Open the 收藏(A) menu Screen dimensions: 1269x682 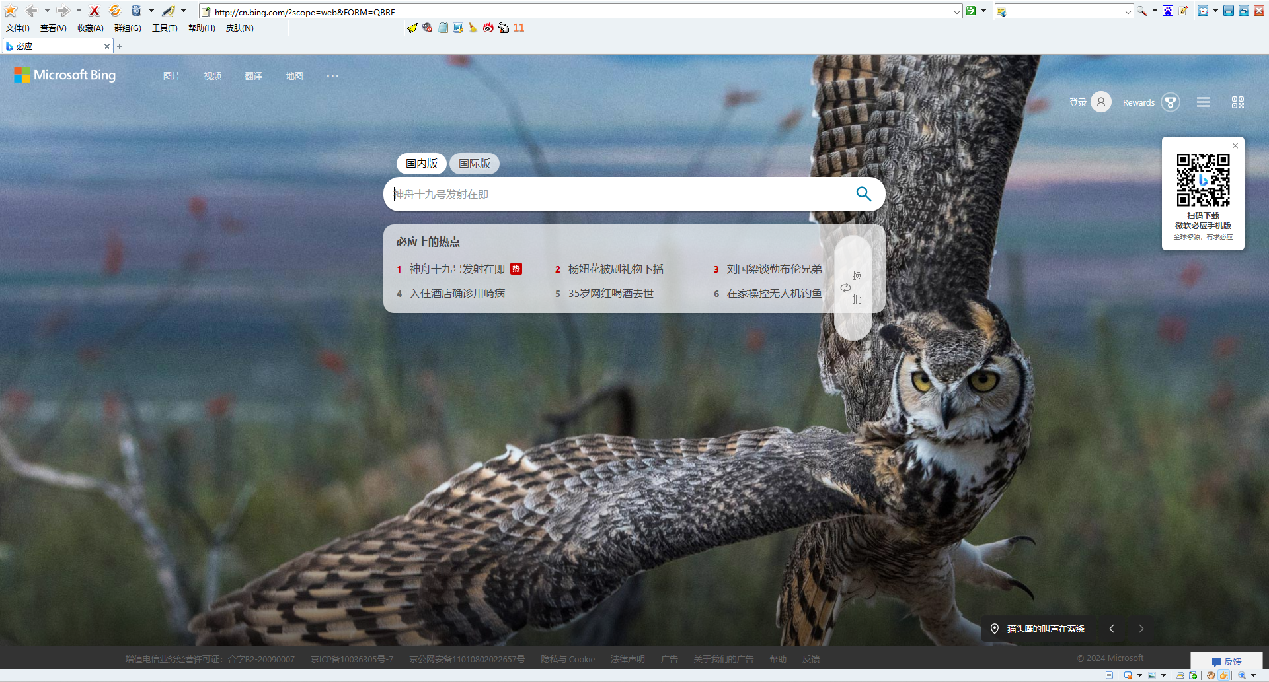pyautogui.click(x=90, y=28)
